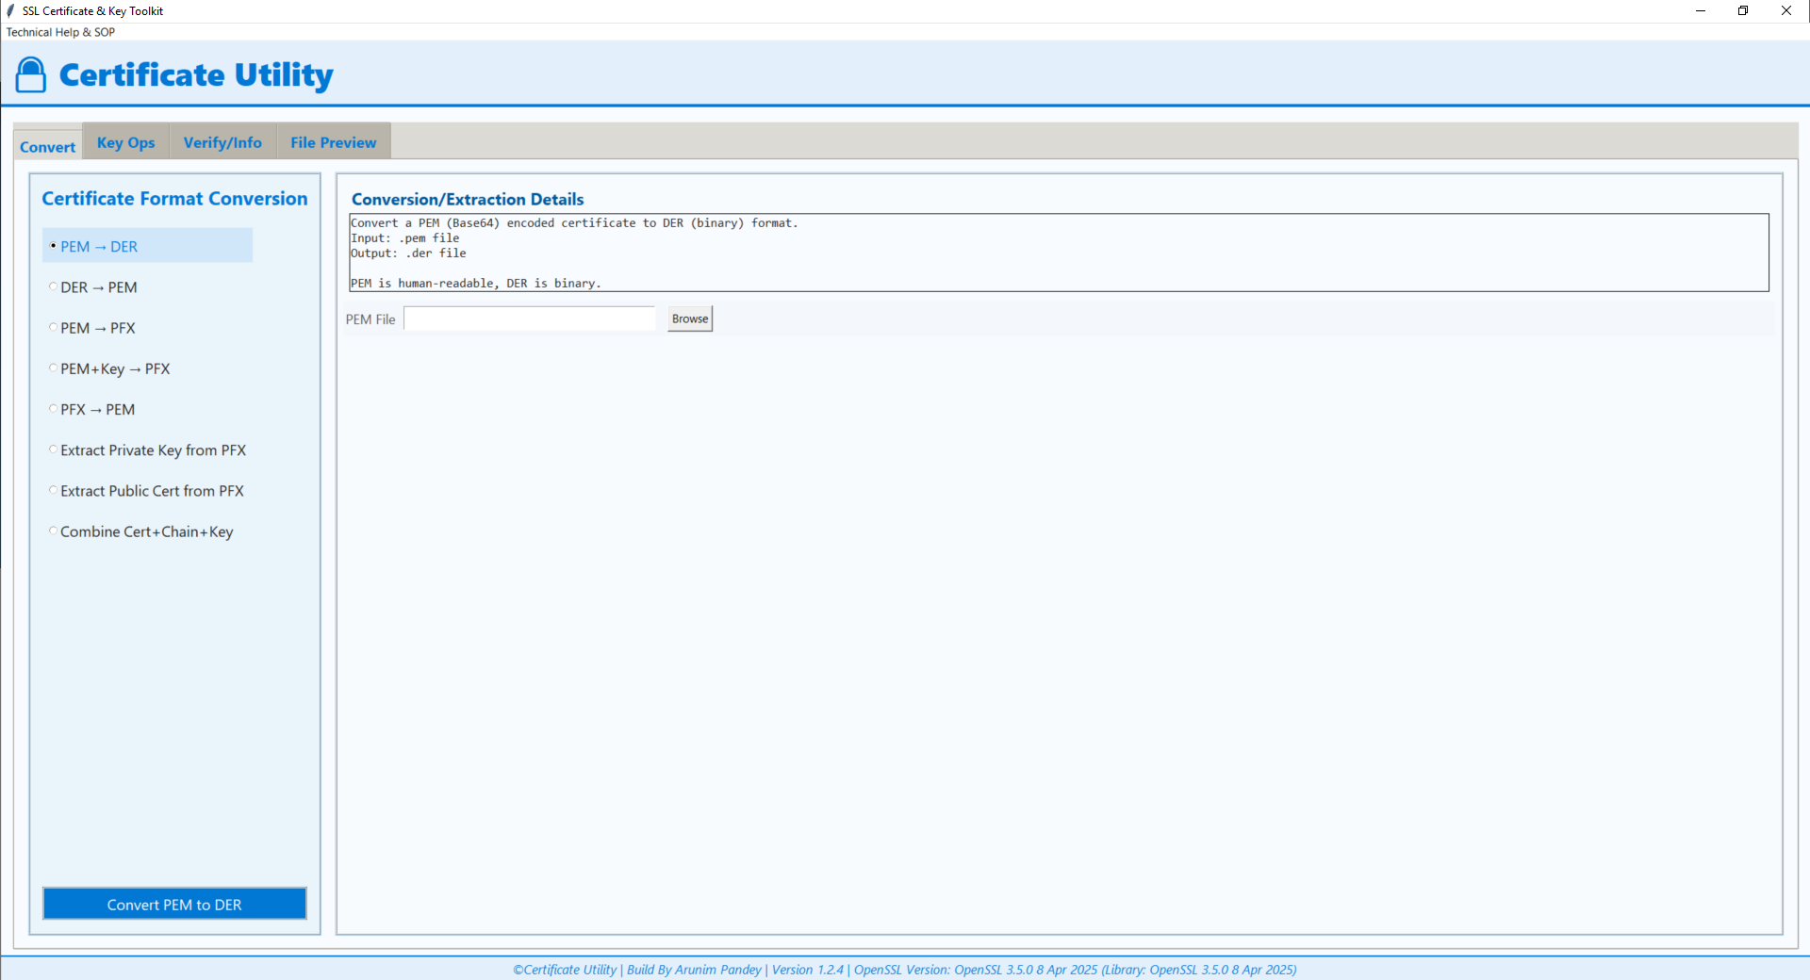Click inside the PEM File input field
Viewport: 1810px width, 980px height.
coord(529,318)
